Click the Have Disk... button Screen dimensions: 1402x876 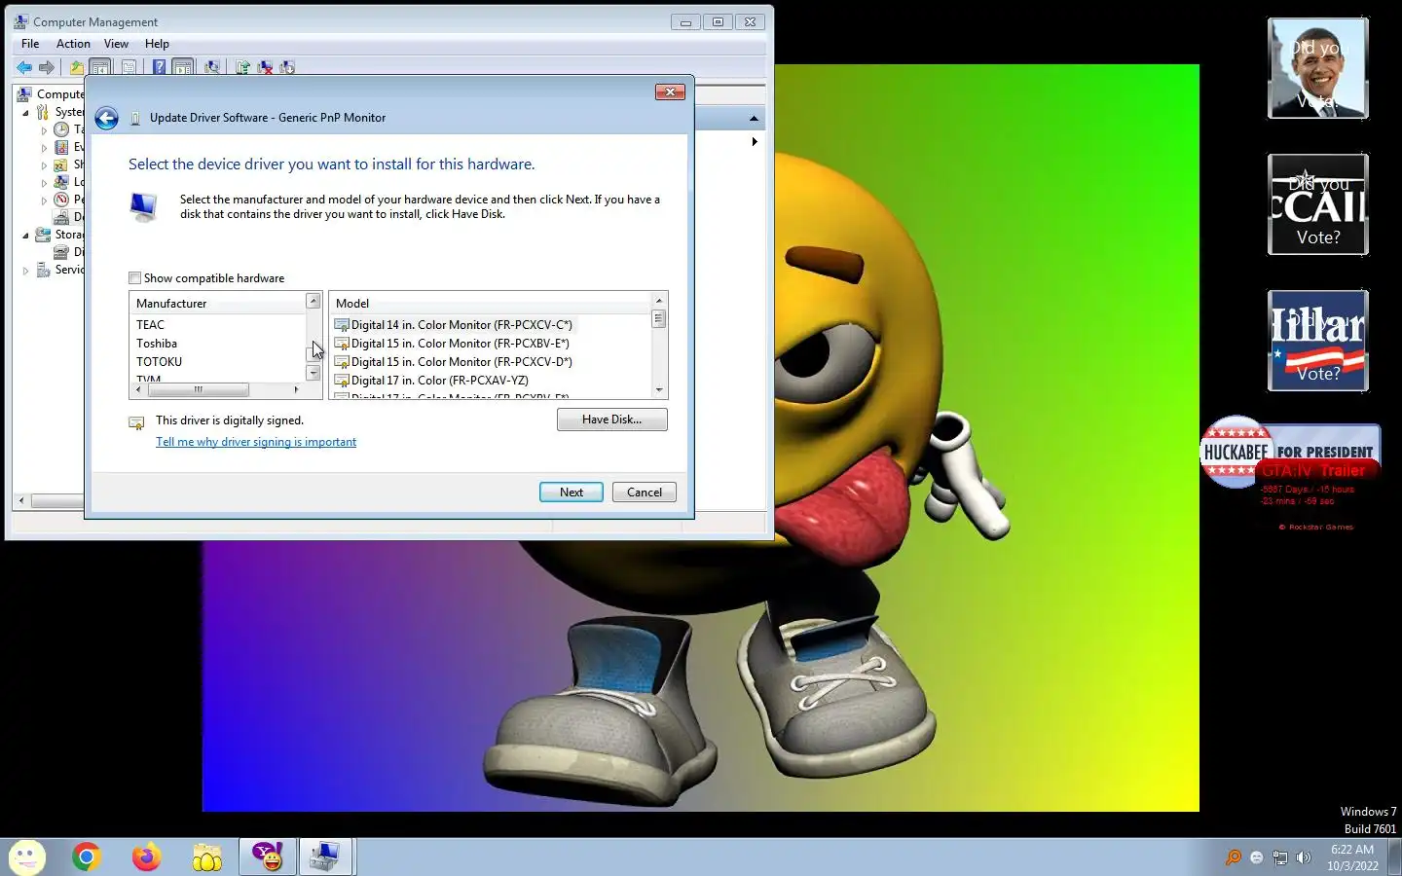(x=612, y=420)
